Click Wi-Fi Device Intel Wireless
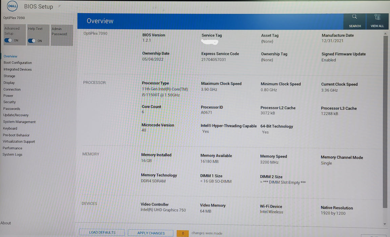390x237 pixels. pyautogui.click(x=271, y=212)
